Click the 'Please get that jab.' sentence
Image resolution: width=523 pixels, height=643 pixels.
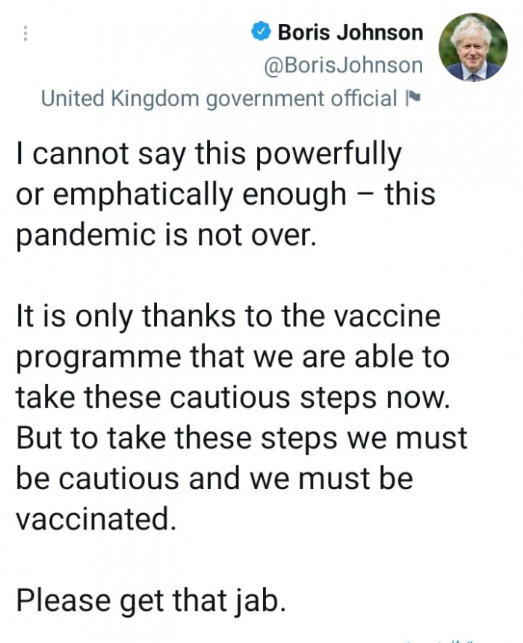pos(151,600)
